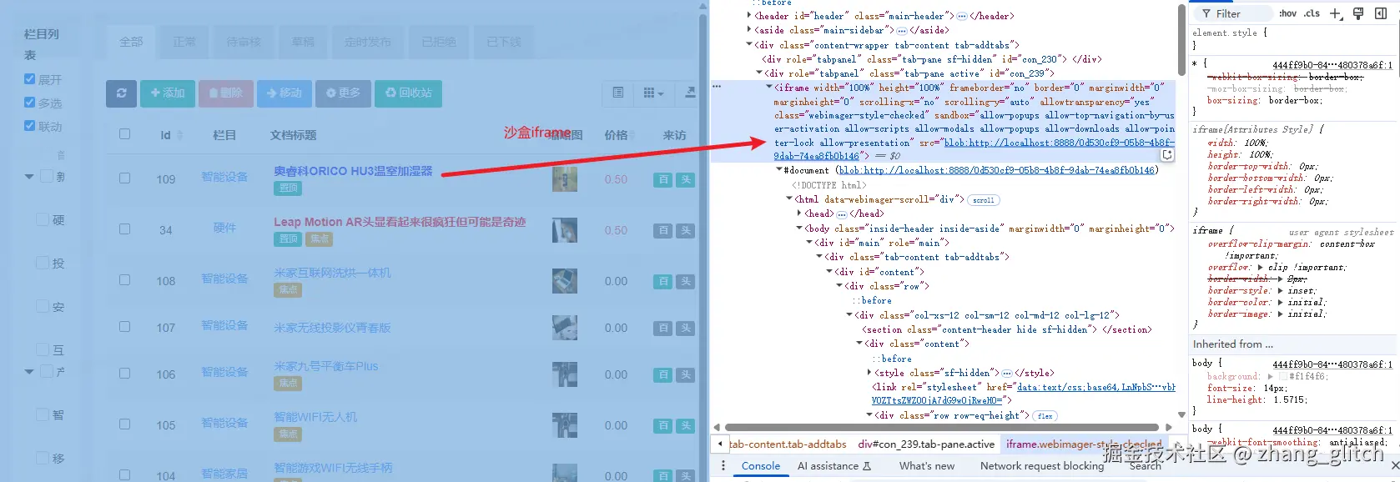
Task: Click the body background color swatch
Action: pos(1283,377)
